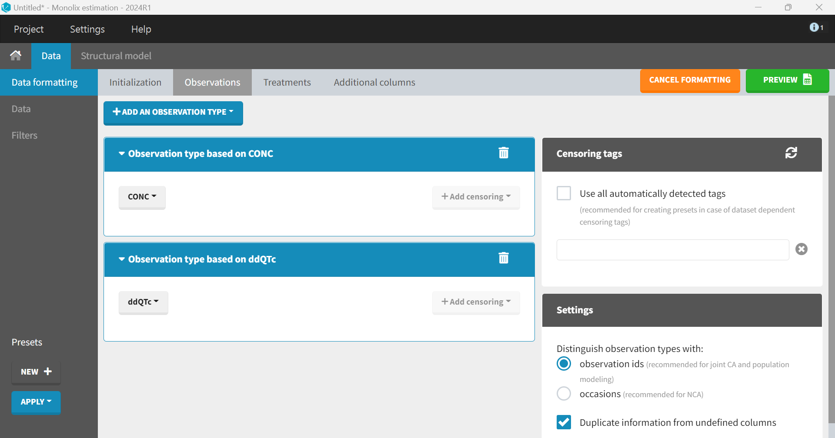Collapse the CONC observation type panel arrow

(122, 154)
